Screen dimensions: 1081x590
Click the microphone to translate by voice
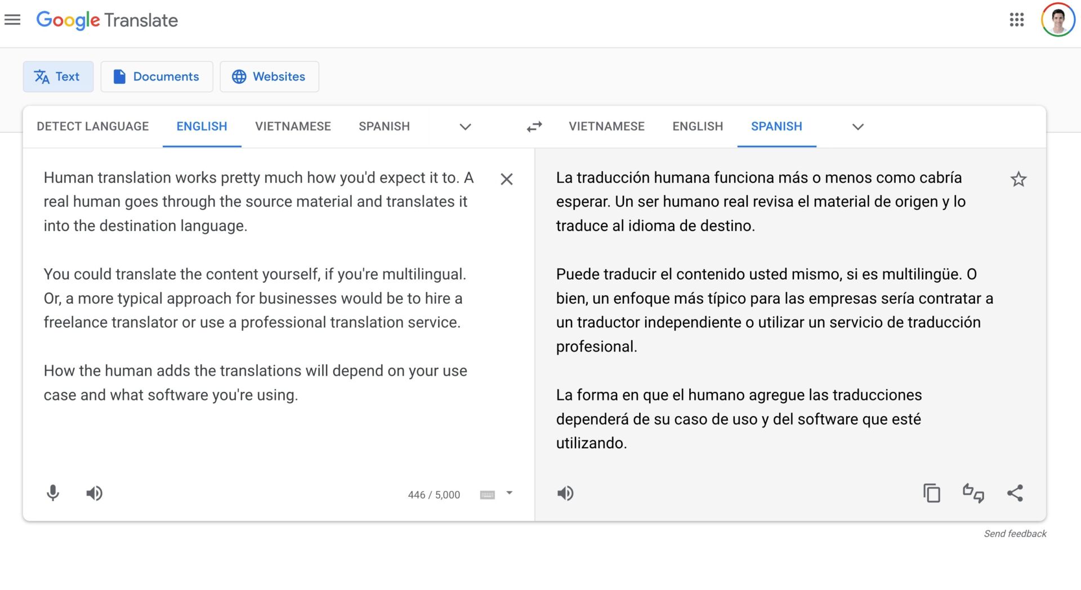53,493
